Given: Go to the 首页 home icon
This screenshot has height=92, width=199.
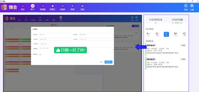Looking at the screenshot, I should (23, 6).
